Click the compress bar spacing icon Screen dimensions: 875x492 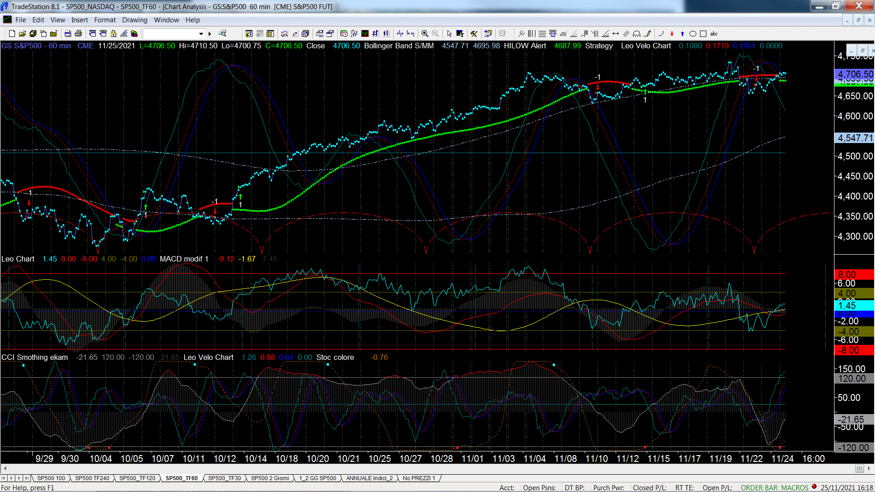(x=400, y=34)
